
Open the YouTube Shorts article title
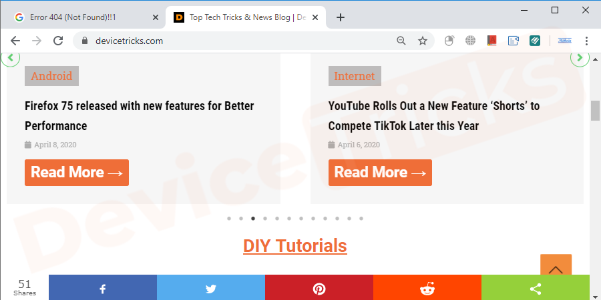[x=434, y=115]
